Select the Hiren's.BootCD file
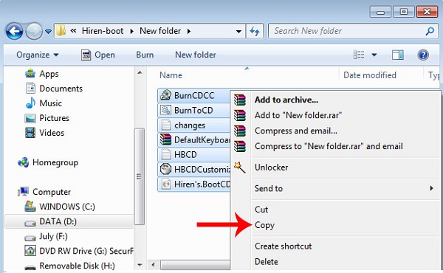Image resolution: width=443 pixels, height=273 pixels. (193, 184)
